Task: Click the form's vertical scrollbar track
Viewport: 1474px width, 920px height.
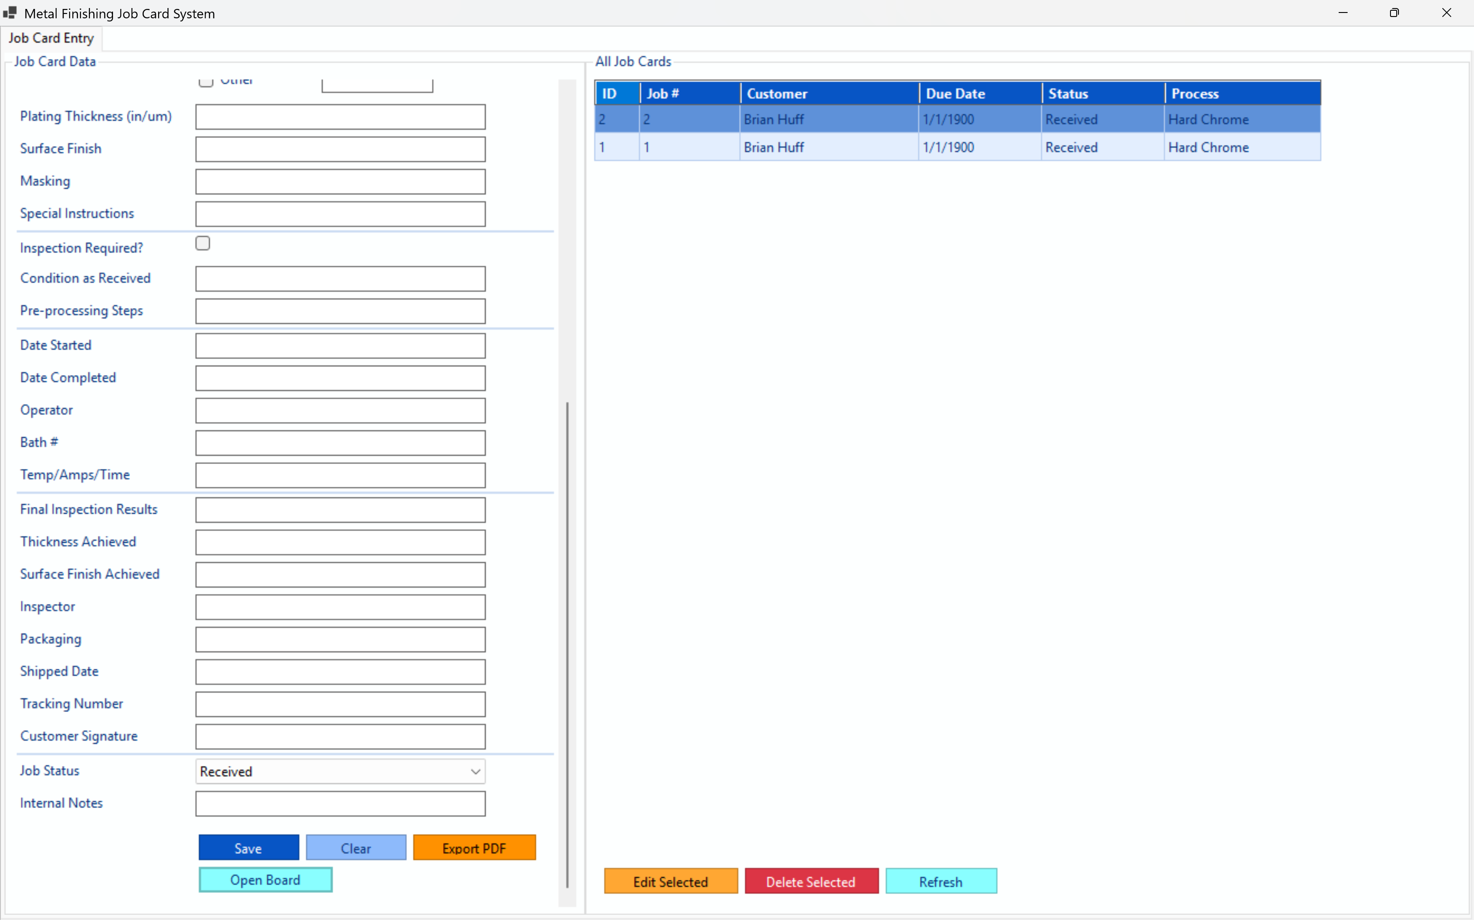Action: (567, 243)
